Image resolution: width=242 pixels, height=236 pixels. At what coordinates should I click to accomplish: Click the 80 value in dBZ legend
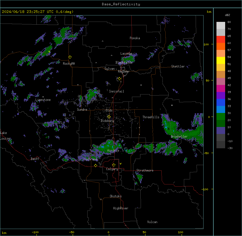pos(229,22)
